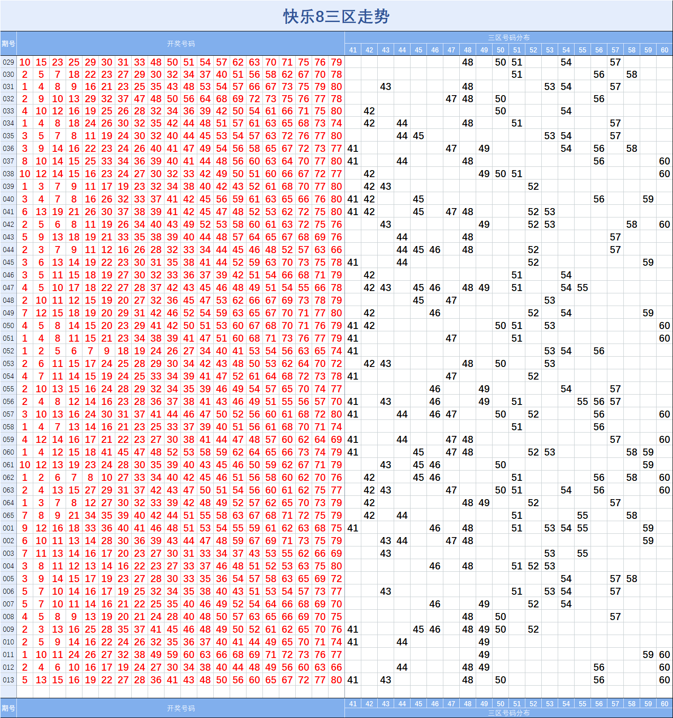Click period label 056
Viewport: 673px width, 718px height.
pos(8,402)
